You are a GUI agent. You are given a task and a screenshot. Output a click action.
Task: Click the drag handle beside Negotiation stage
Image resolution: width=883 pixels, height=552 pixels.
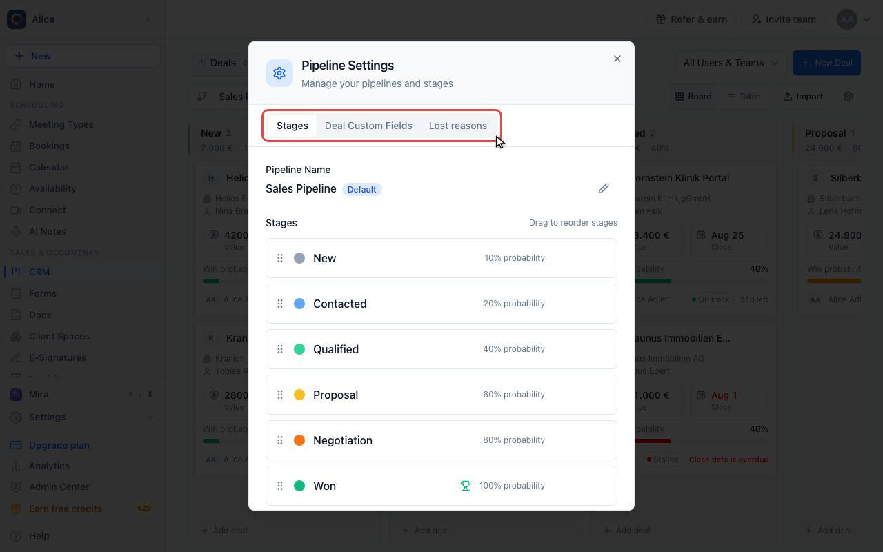pos(280,440)
